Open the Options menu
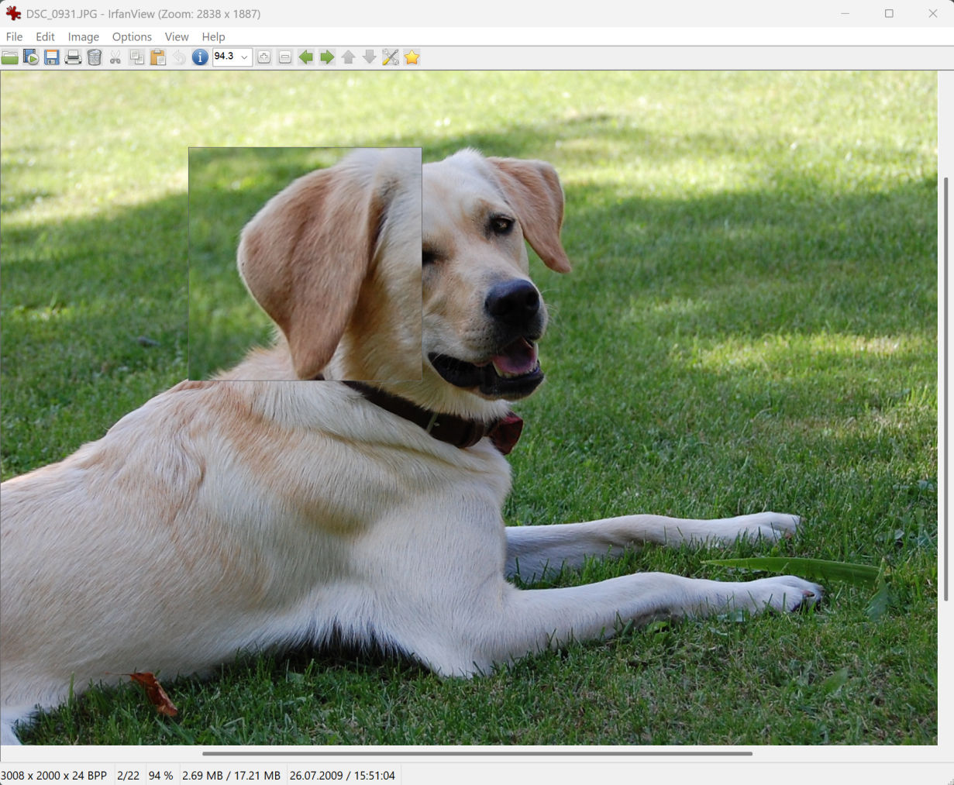954x785 pixels. 132,36
